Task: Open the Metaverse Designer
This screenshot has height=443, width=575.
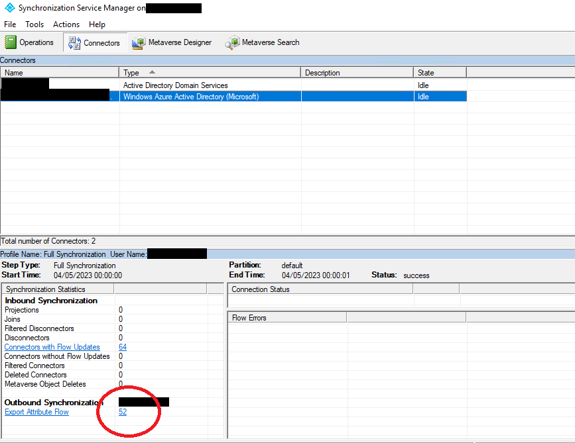Action: click(172, 42)
